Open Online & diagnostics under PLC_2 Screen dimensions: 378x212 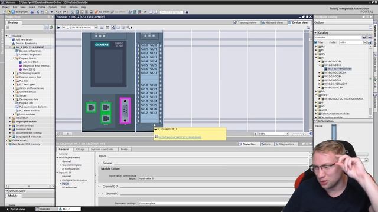(x=30, y=55)
